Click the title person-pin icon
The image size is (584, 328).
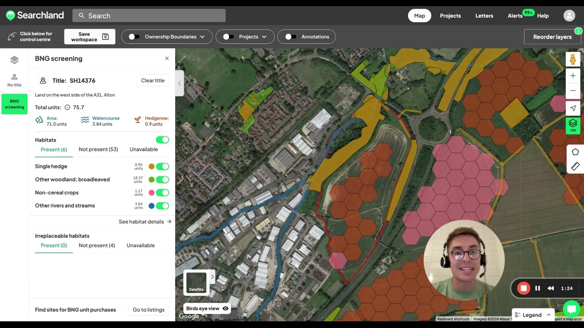pos(43,81)
